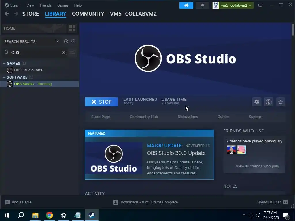Image resolution: width=295 pixels, height=221 pixels.
Task: Open OBS Studio manage gear settings
Action: 257,102
